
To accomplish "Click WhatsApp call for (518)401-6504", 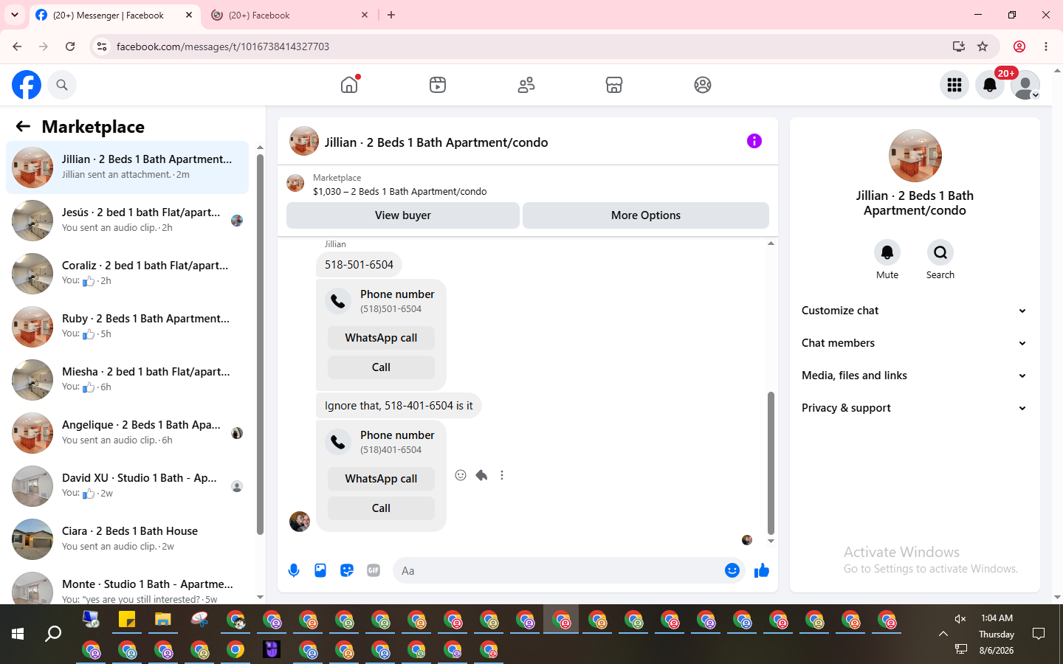I will pyautogui.click(x=381, y=479).
